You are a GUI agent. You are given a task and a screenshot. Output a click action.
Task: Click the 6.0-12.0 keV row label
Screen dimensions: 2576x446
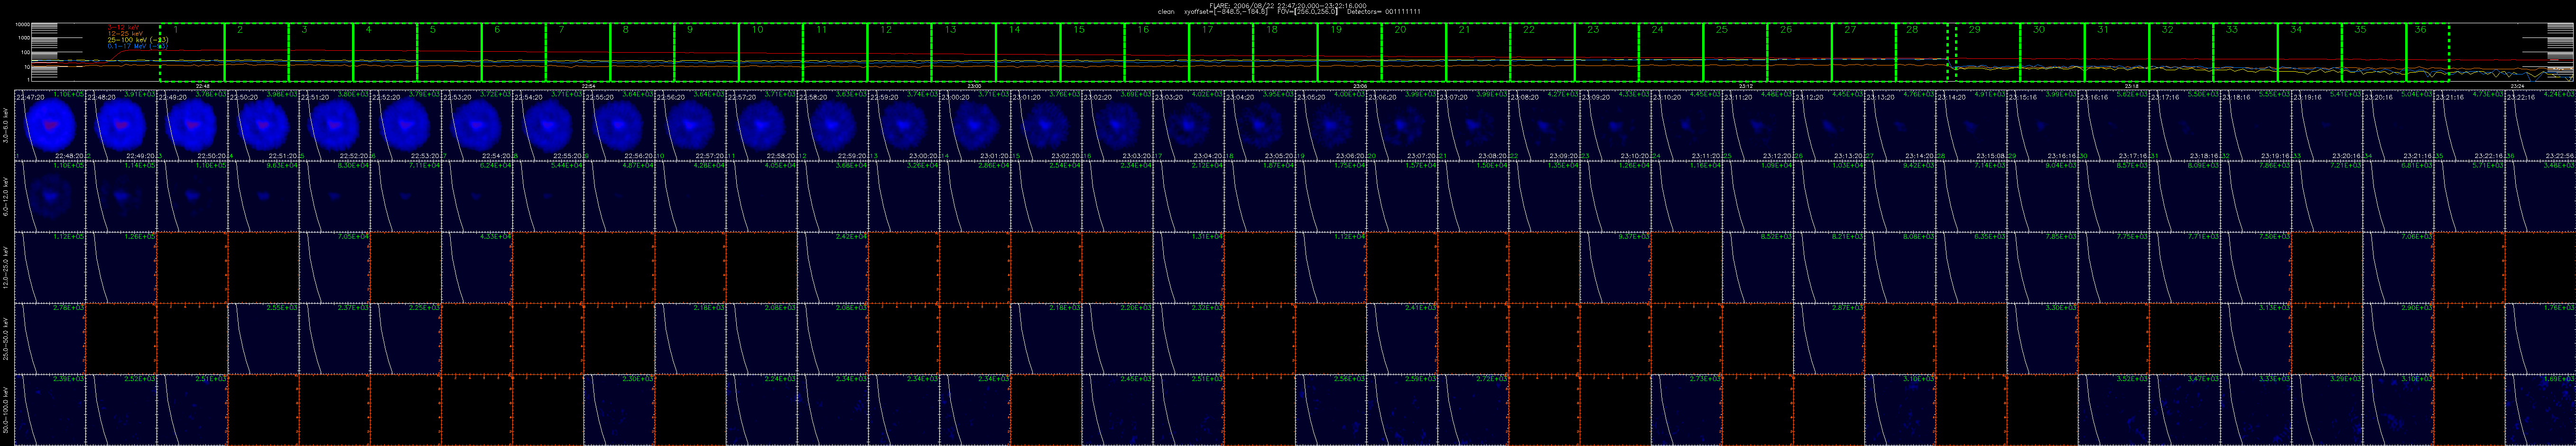click(6, 196)
